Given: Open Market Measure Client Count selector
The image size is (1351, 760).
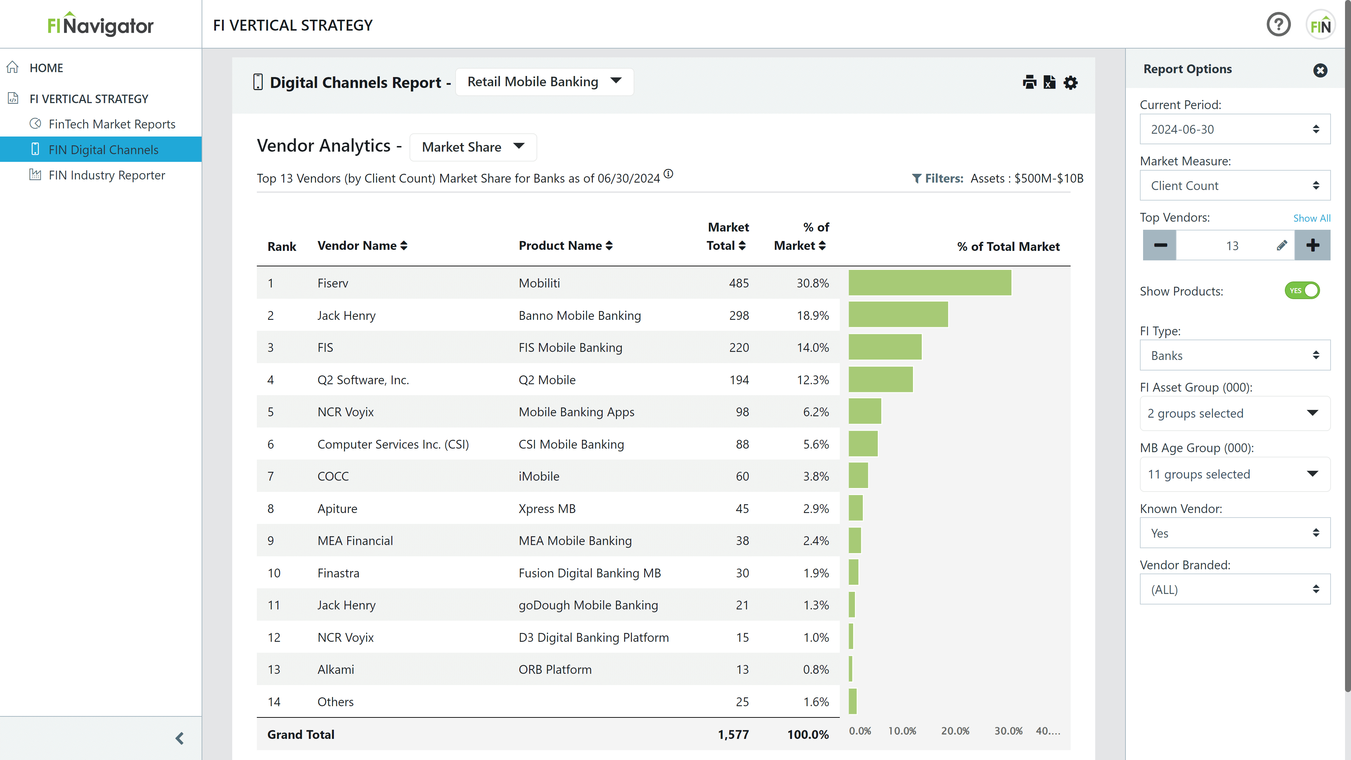Looking at the screenshot, I should [x=1235, y=185].
